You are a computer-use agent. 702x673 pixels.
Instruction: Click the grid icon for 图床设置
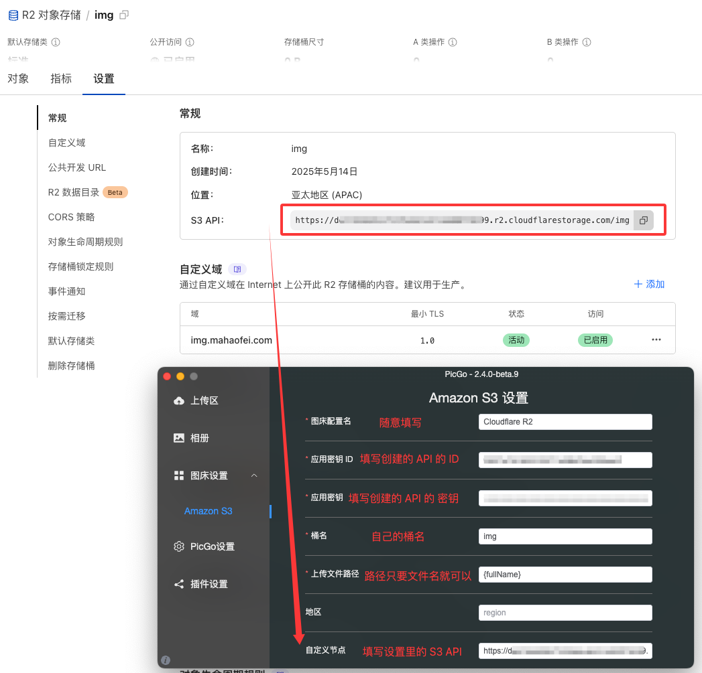[179, 476]
